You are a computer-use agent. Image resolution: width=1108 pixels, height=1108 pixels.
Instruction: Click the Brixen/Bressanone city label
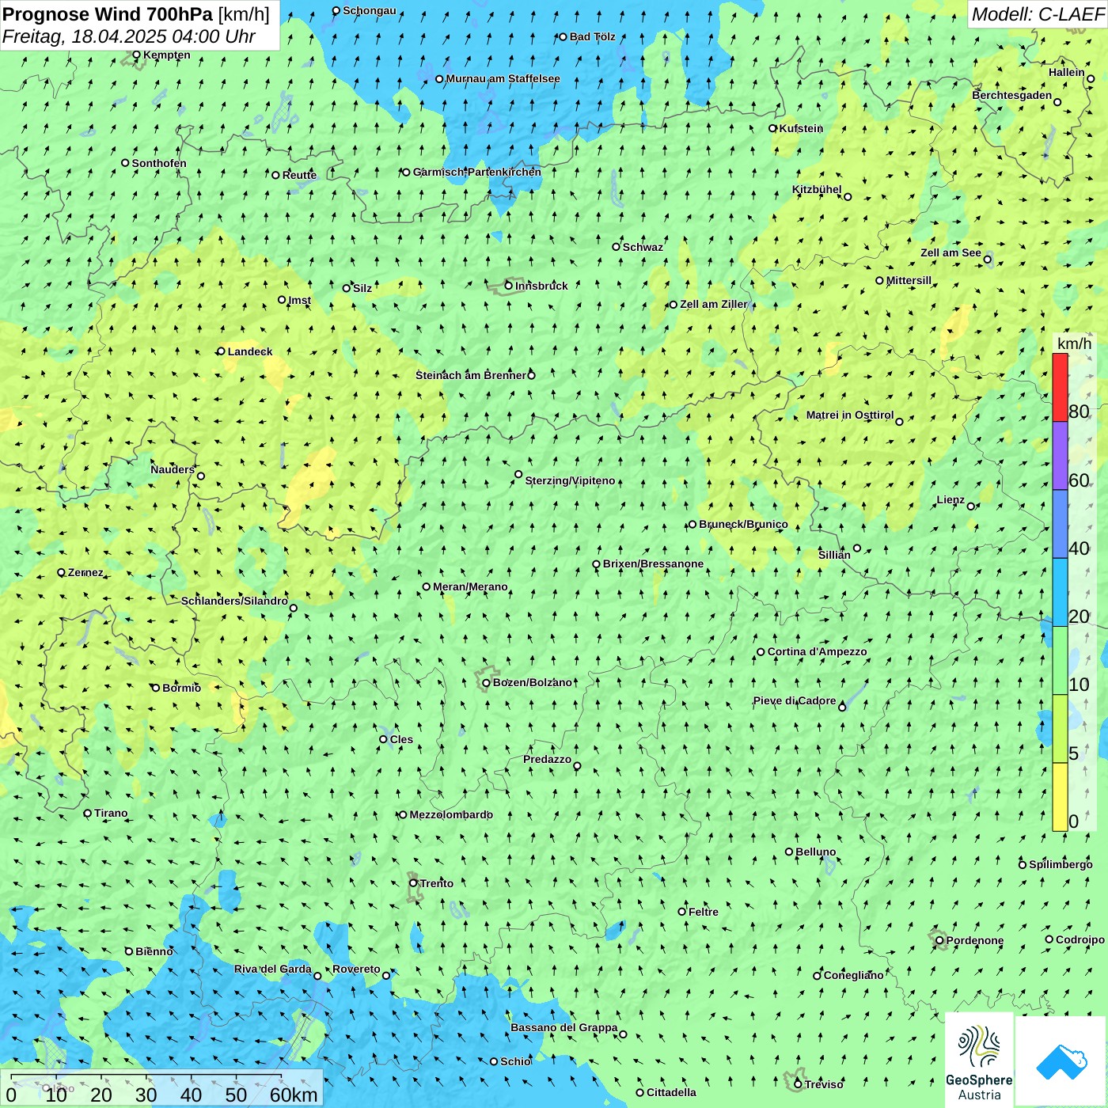coord(653,564)
